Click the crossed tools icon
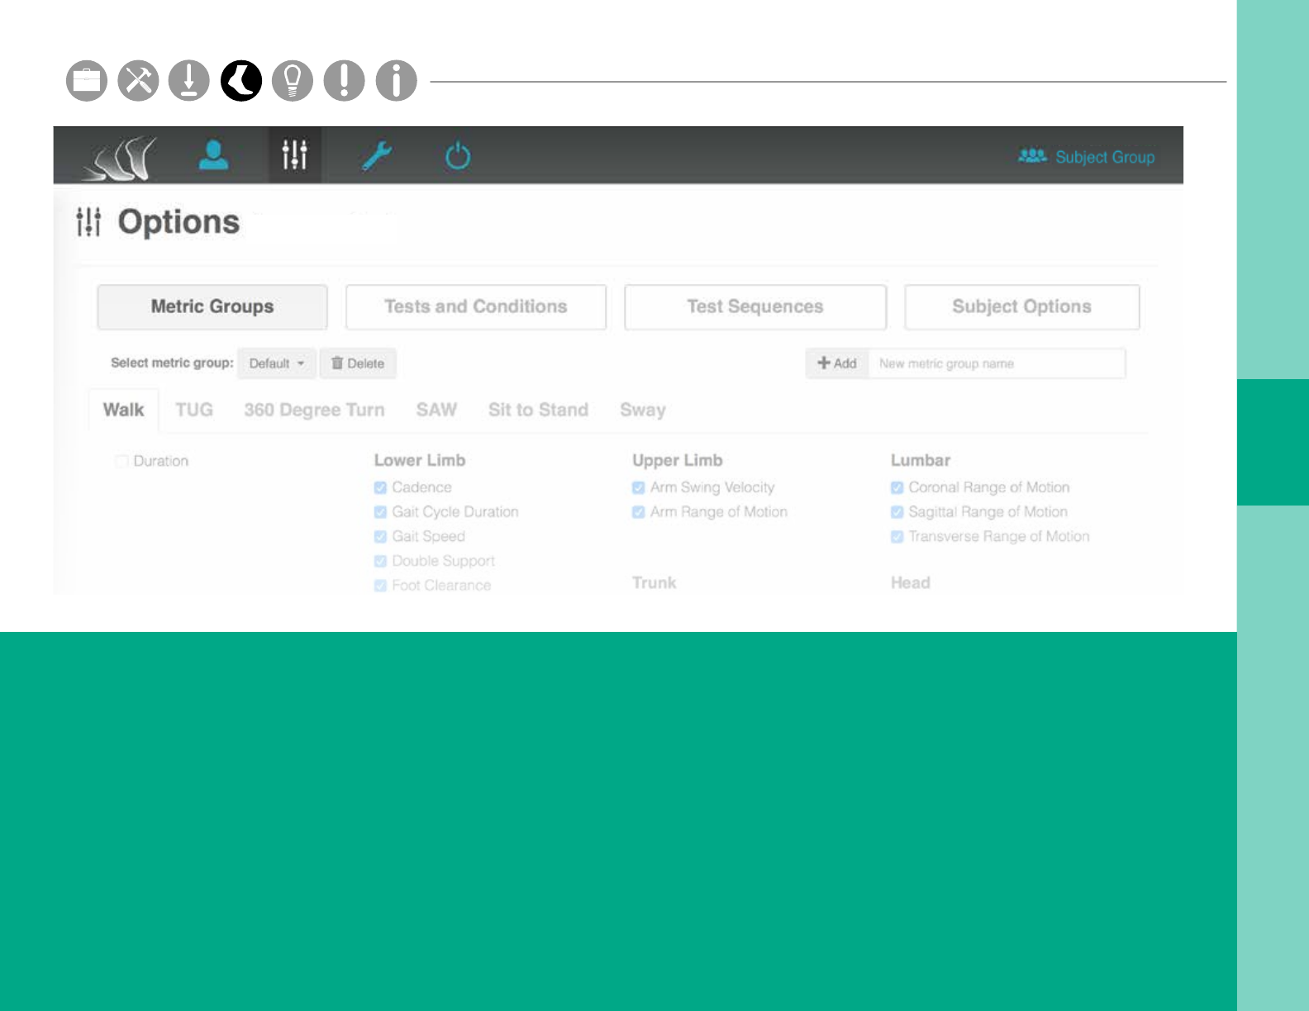This screenshot has height=1011, width=1309. (138, 81)
